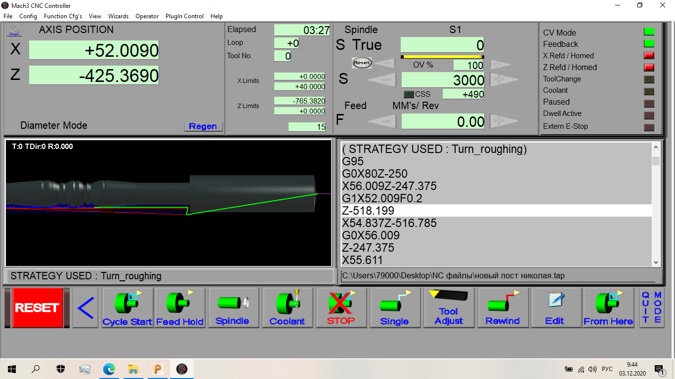Click the Extern E-Stop LED
Viewport: 675px width, 379px height.
[x=649, y=127]
